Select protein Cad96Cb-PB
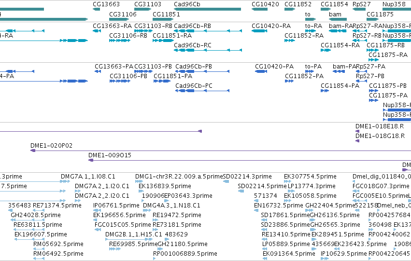 click(194, 67)
